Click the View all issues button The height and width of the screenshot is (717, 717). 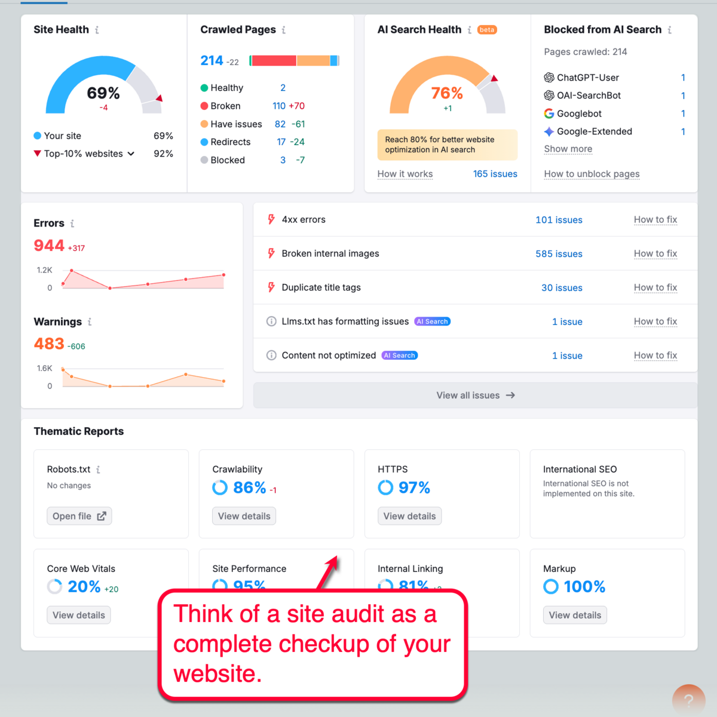475,395
